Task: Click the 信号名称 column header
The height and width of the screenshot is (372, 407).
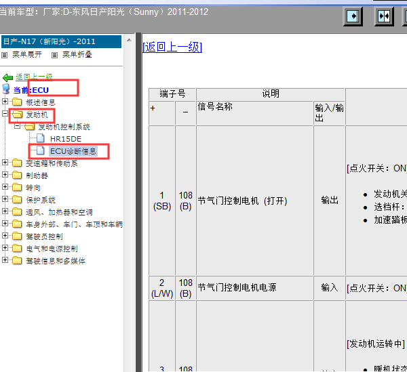Action: tap(254, 113)
